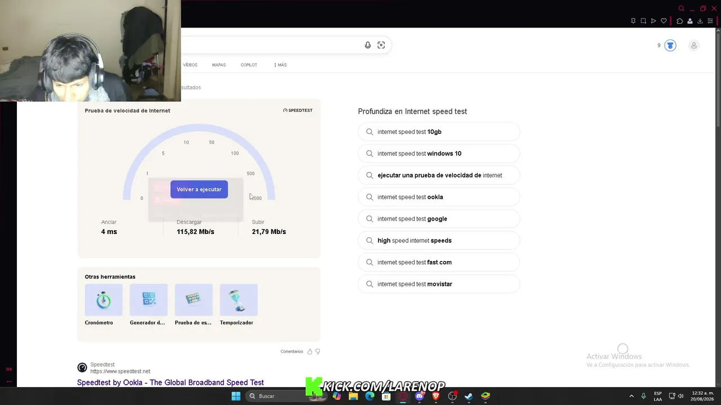Give thumbs down feedback on Comentarios
Image resolution: width=721 pixels, height=405 pixels.
318,352
